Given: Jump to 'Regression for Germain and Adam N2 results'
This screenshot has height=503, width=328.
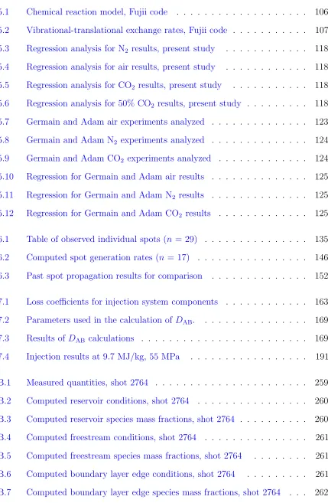Looking at the screenshot, I should coord(115,195).
